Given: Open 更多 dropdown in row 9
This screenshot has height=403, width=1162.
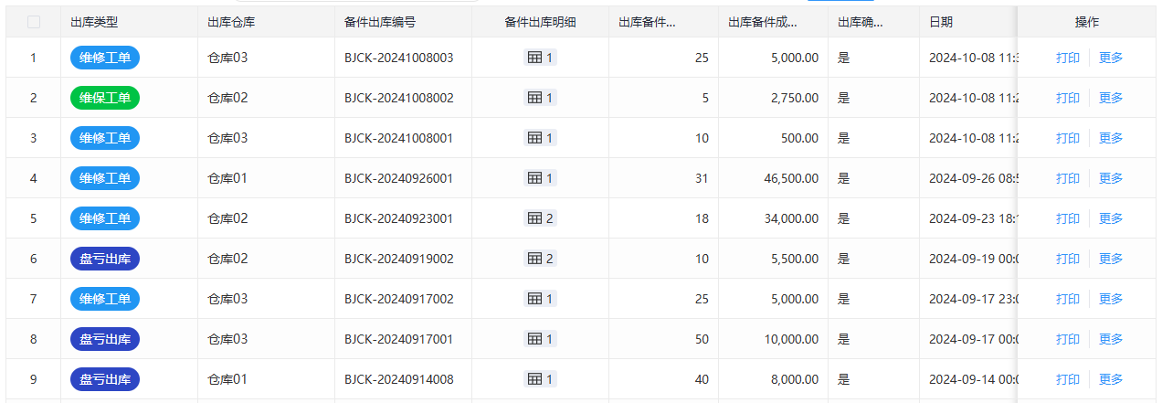Looking at the screenshot, I should click(1111, 379).
